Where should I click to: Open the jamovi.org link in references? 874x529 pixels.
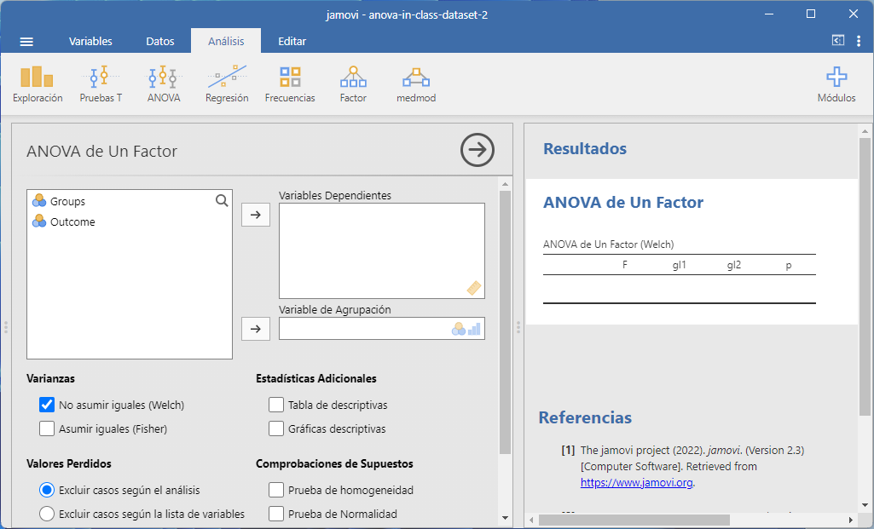(636, 482)
